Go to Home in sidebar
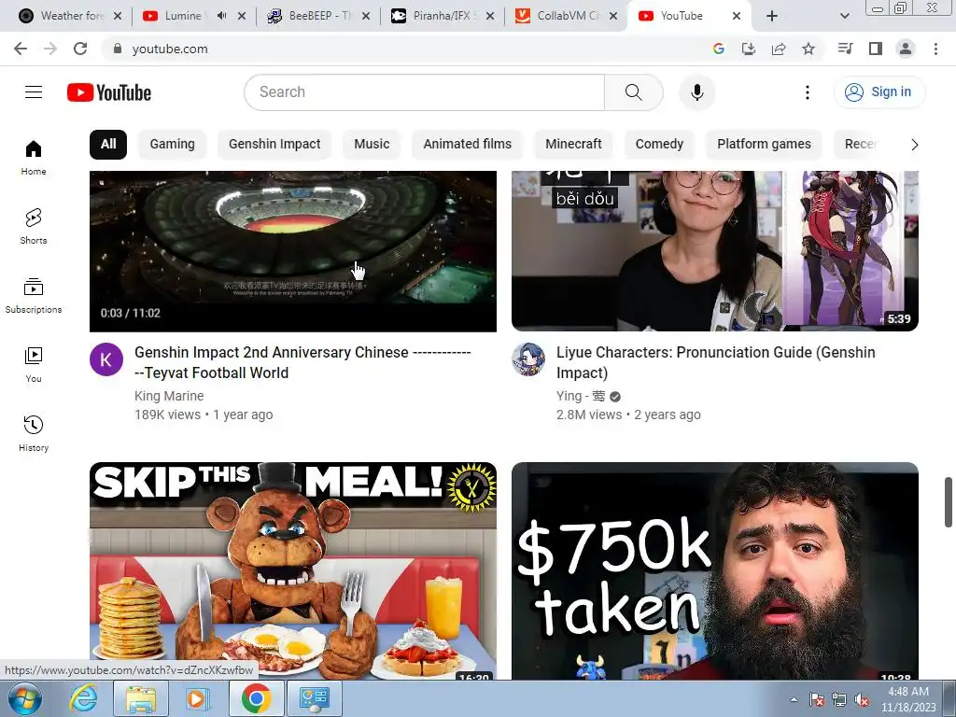Viewport: 956px width, 717px height. (34, 158)
